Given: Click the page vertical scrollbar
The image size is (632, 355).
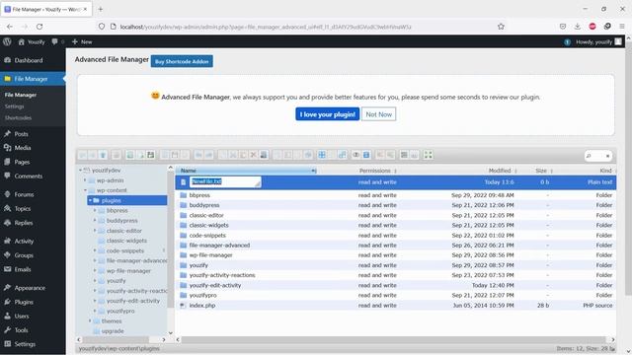Looking at the screenshot, I should click(x=628, y=169).
